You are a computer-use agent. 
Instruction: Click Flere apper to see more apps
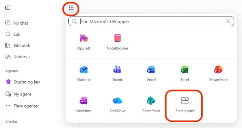[185, 105]
